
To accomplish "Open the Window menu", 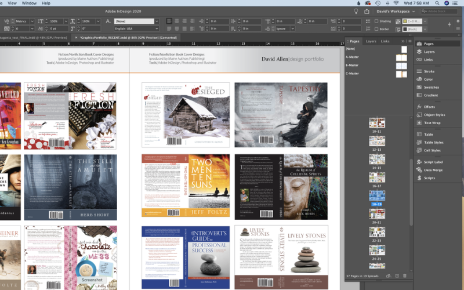I will point(29,3).
